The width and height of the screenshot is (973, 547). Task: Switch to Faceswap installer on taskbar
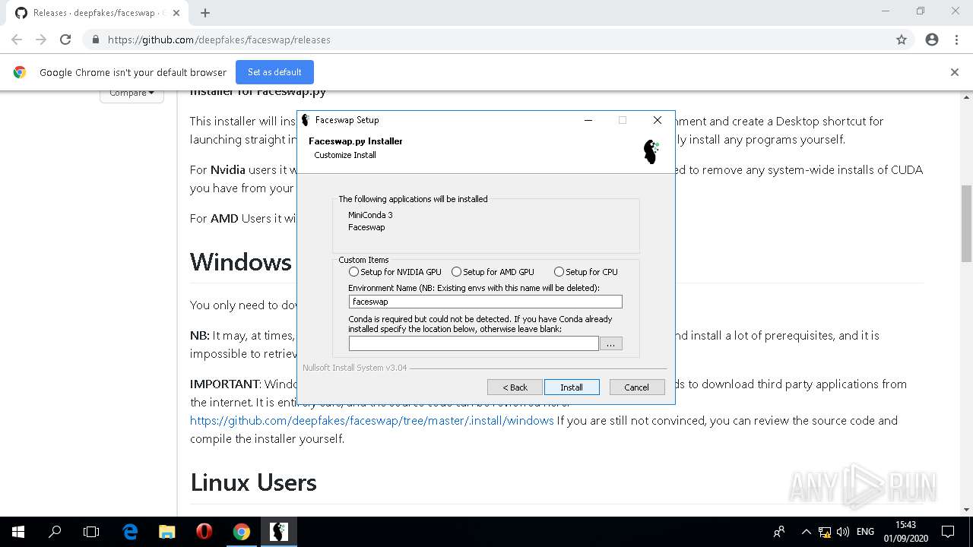coord(278,532)
